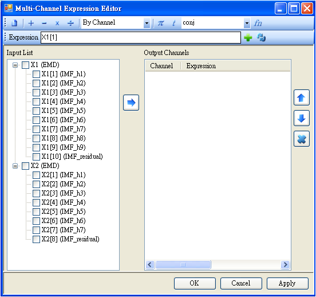Viewport: 316px width, 297px height.
Task: Insert multiply operator into expression
Action: [57, 24]
